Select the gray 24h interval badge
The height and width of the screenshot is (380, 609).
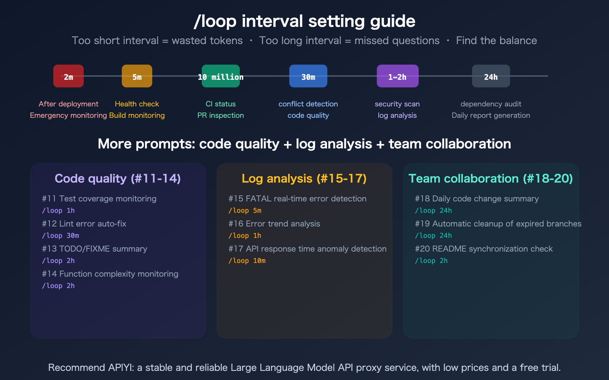pos(491,76)
